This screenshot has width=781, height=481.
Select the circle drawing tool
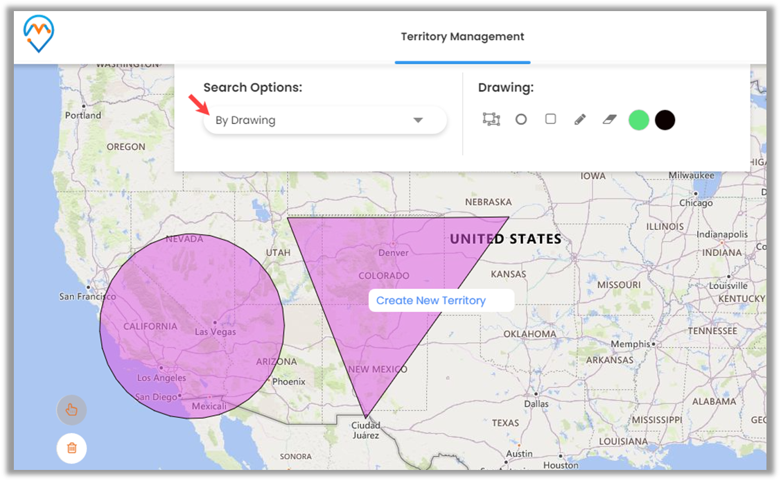click(521, 119)
